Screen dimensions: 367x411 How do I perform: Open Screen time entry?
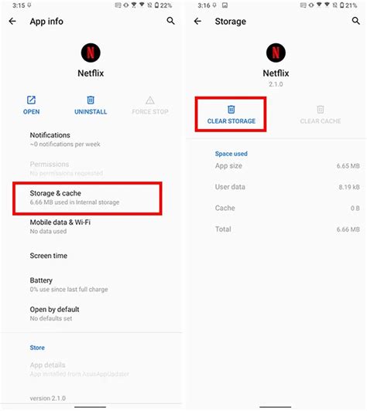pos(91,256)
